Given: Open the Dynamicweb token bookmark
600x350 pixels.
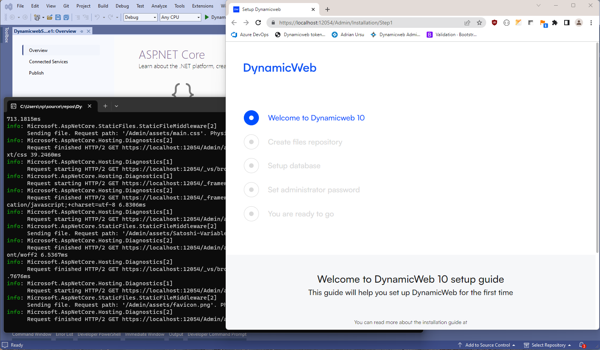Looking at the screenshot, I should (x=300, y=35).
